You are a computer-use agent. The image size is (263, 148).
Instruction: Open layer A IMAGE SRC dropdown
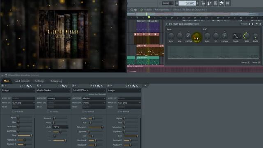click(x=23, y=102)
